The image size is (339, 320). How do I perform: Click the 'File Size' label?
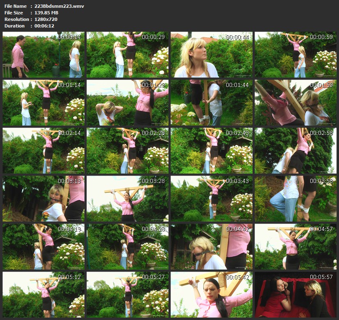[14, 13]
